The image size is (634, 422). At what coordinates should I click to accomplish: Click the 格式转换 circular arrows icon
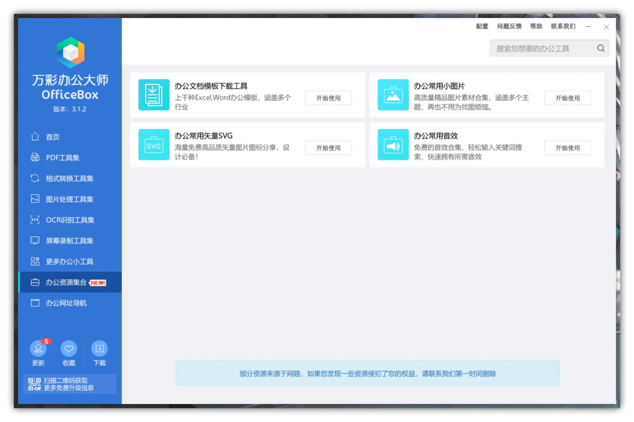[35, 178]
